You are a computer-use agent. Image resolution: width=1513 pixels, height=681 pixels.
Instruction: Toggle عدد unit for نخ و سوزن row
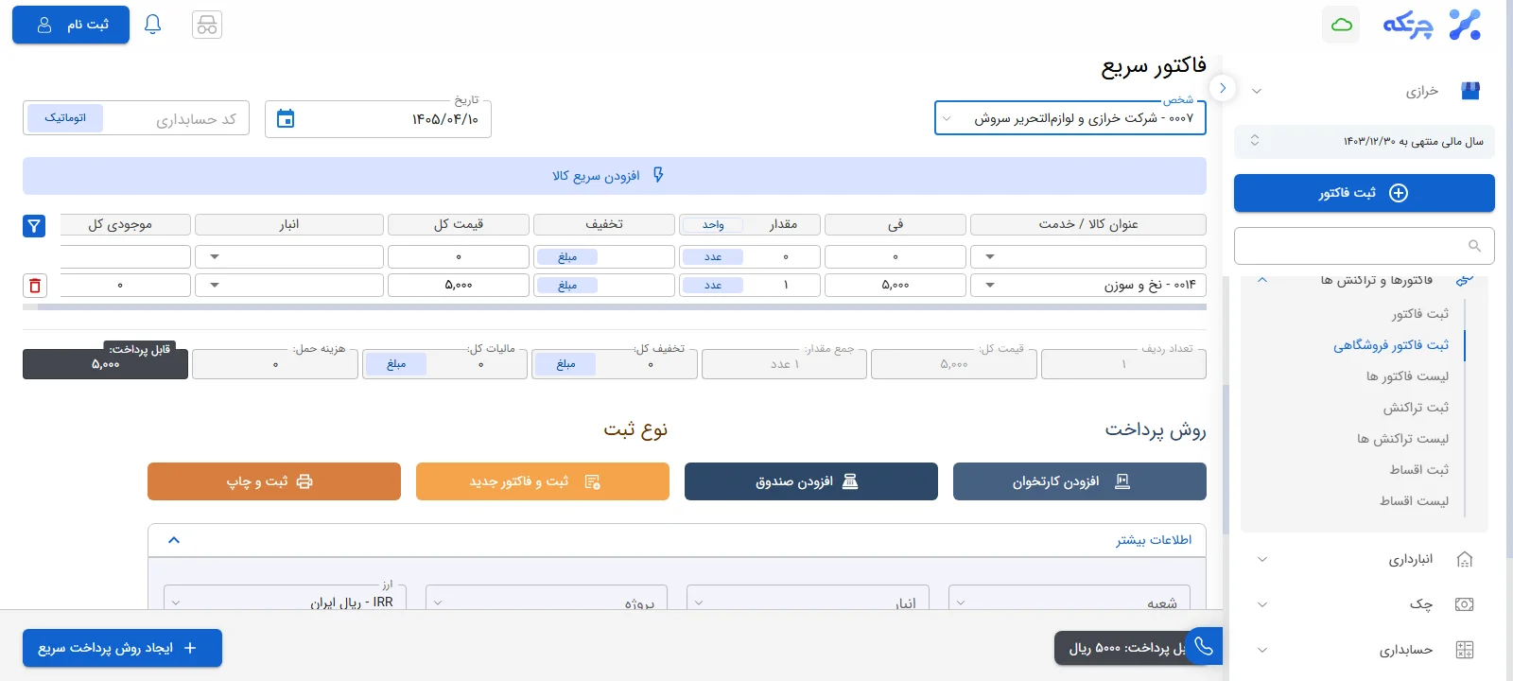(x=713, y=286)
